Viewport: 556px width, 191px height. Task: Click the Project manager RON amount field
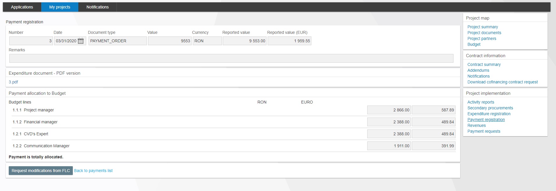point(389,110)
